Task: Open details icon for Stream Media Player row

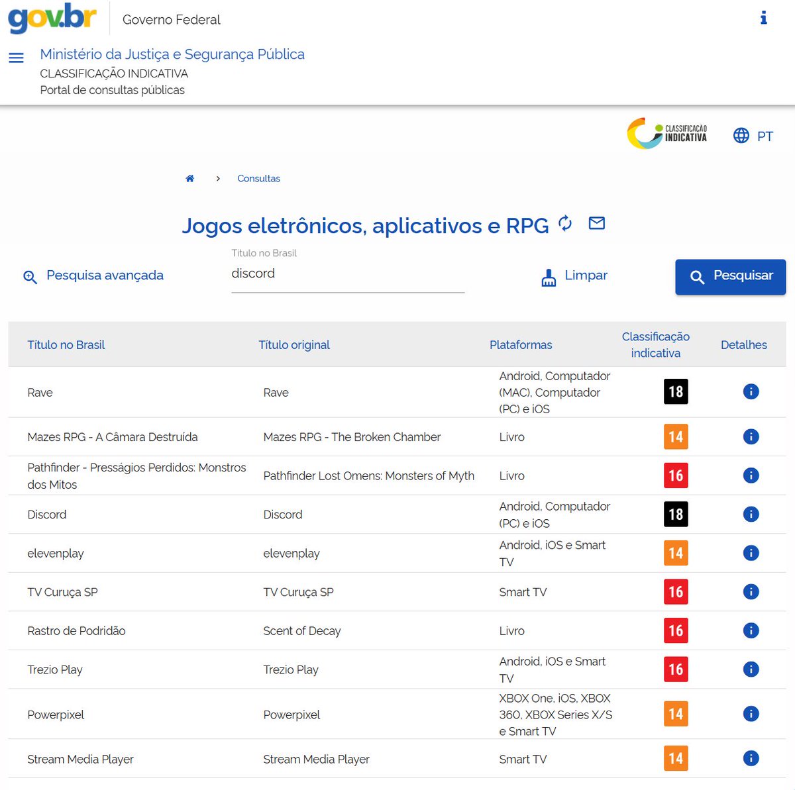Action: pos(751,758)
